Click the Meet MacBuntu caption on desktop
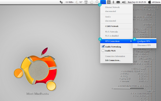Viewport: 161px width, 101px height. [38, 94]
